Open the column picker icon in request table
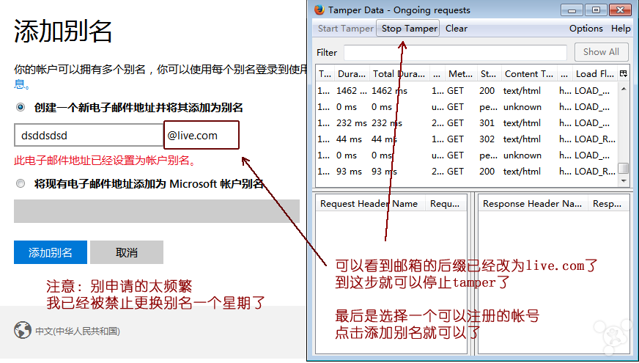This screenshot has width=639, height=363. (623, 74)
